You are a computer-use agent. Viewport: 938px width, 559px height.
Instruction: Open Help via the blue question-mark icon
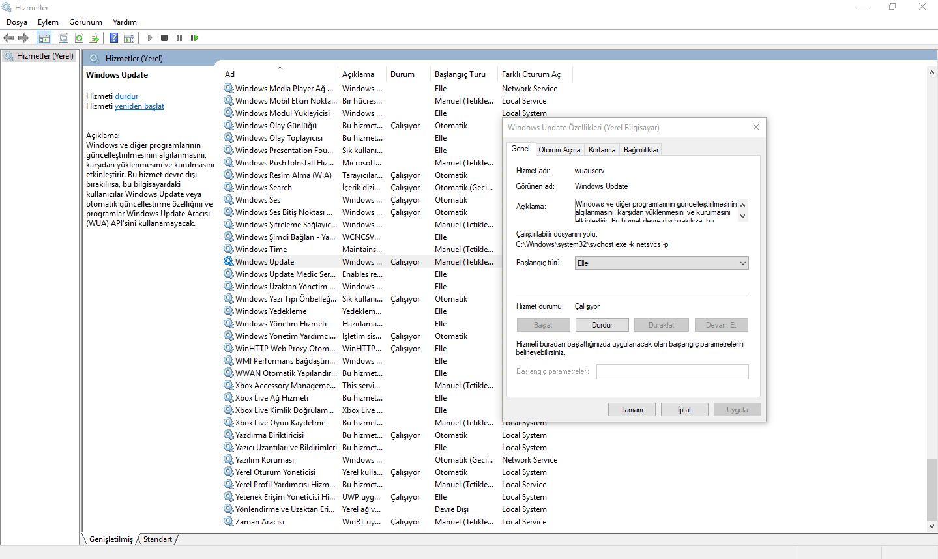coord(113,38)
